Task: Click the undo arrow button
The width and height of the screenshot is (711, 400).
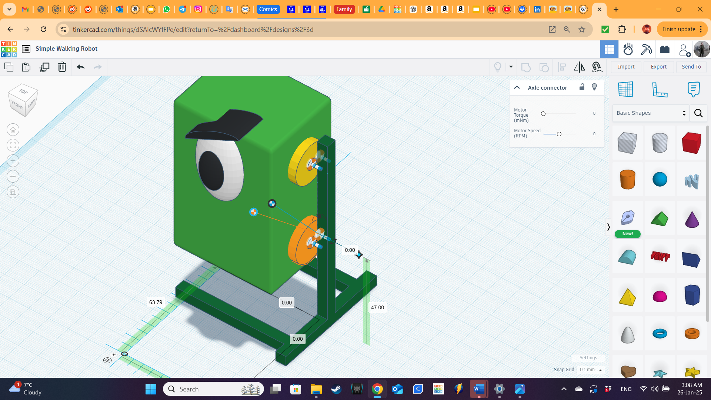Action: [81, 67]
